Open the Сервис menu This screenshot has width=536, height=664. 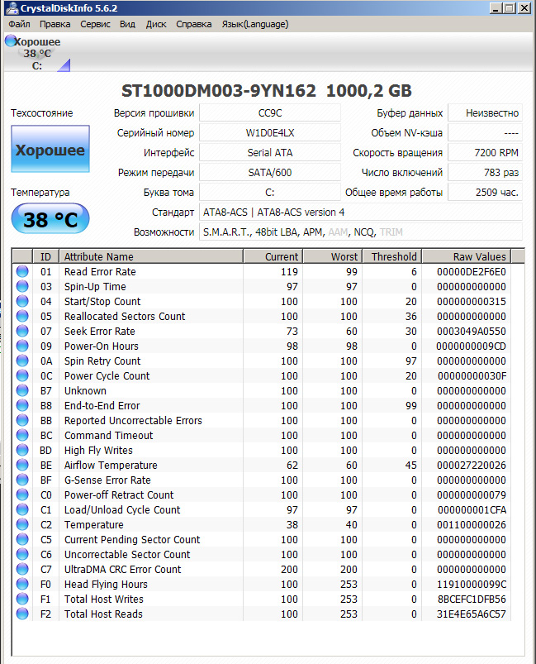tap(95, 24)
